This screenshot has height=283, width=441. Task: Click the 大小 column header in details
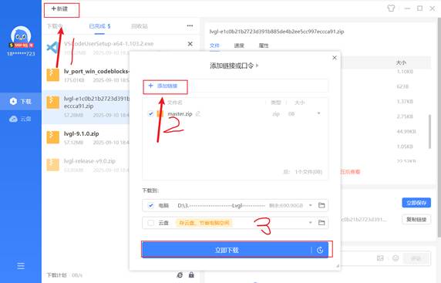(401, 62)
